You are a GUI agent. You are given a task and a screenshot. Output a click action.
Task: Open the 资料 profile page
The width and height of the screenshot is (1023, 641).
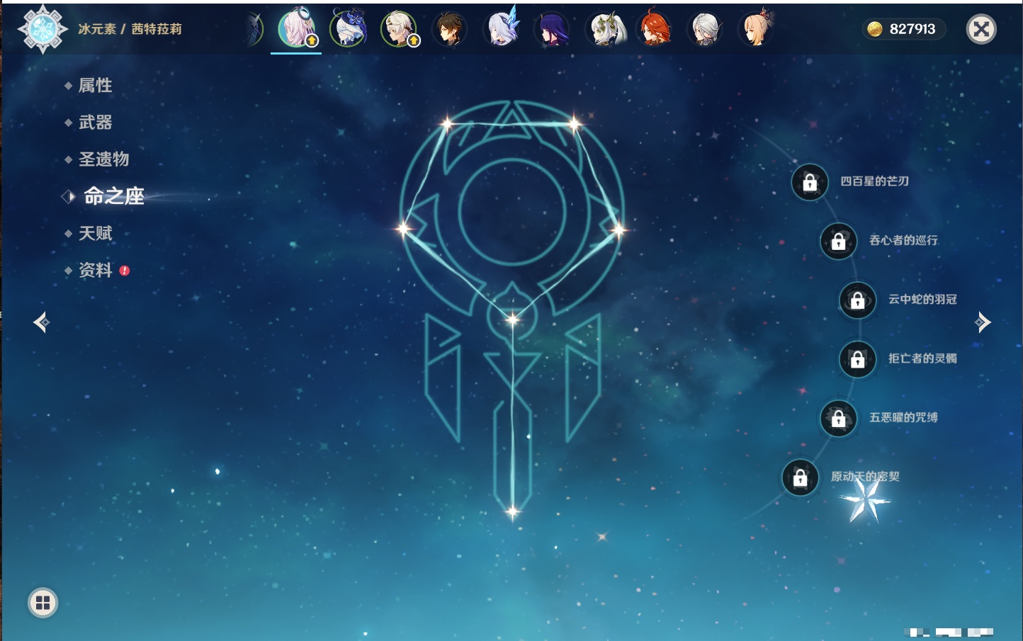click(95, 270)
